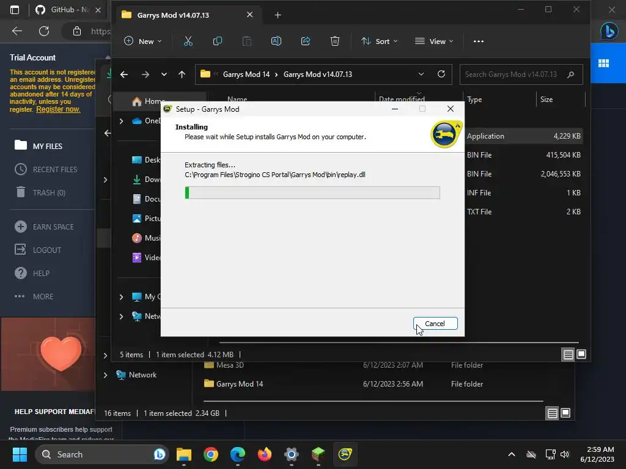Reload the browser page
The height and width of the screenshot is (469, 626).
click(x=44, y=31)
